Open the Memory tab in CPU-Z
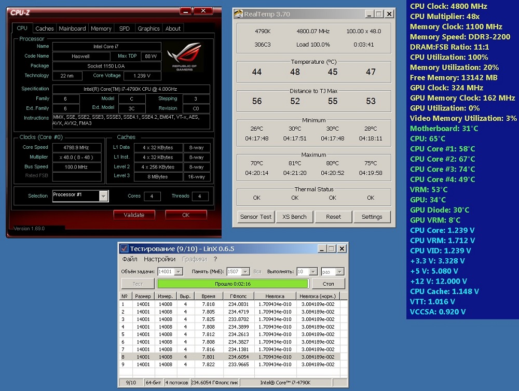519x391 pixels. click(x=101, y=29)
